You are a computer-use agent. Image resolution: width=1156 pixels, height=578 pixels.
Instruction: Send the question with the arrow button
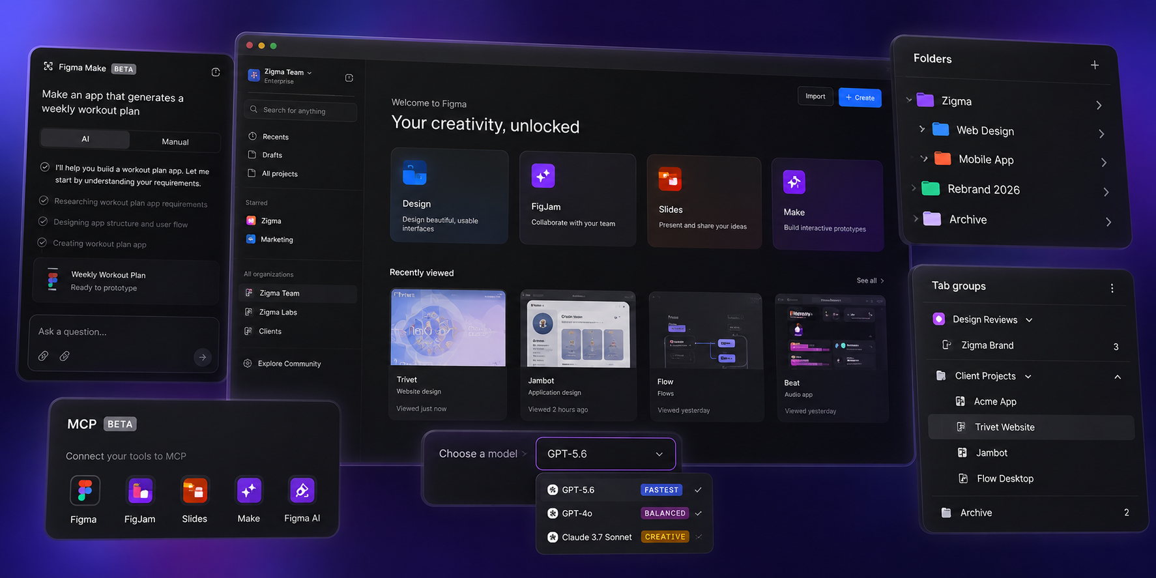coord(203,357)
